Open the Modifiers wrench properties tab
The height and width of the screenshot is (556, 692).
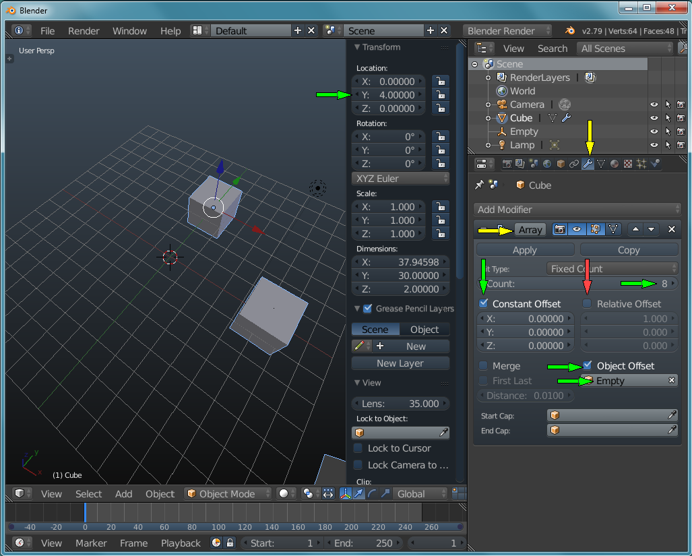588,164
